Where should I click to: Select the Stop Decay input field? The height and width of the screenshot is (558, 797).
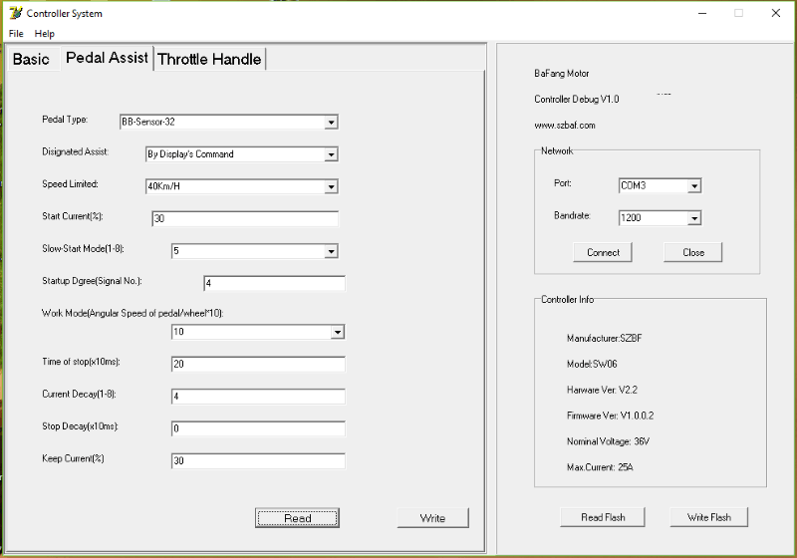[x=258, y=428]
